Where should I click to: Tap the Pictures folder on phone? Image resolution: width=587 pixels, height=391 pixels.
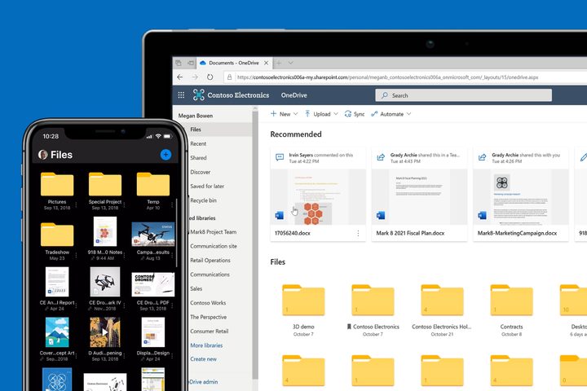57,186
